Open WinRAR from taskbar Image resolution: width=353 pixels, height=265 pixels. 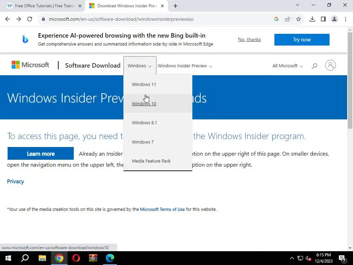93,258
